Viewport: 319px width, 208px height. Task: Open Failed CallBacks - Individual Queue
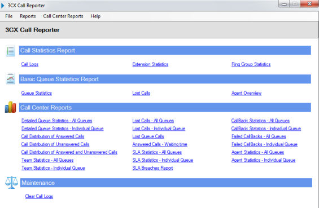(264, 144)
